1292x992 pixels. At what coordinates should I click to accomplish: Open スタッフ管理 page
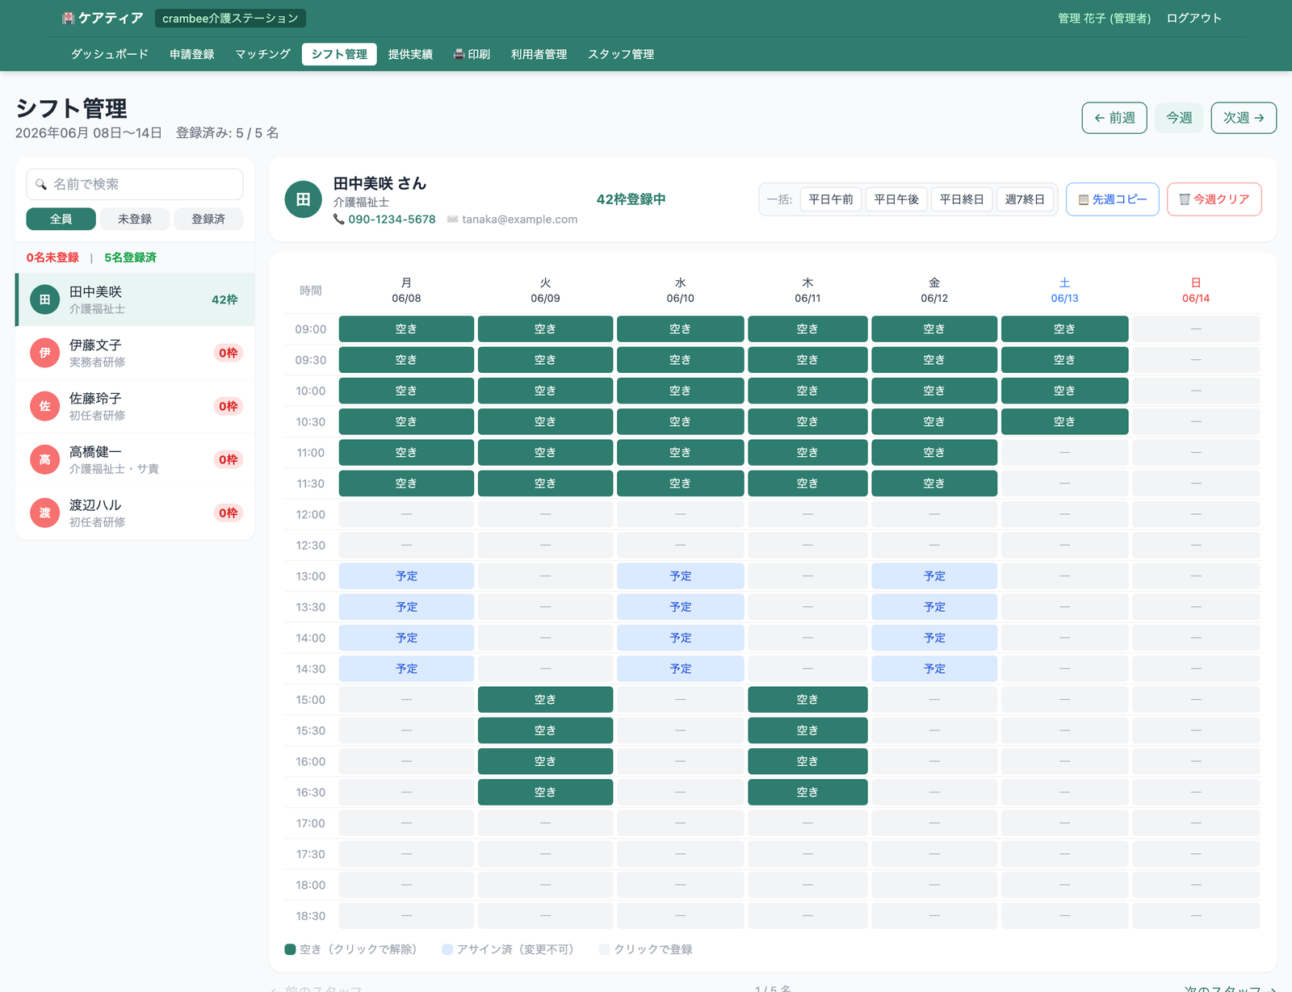(621, 54)
